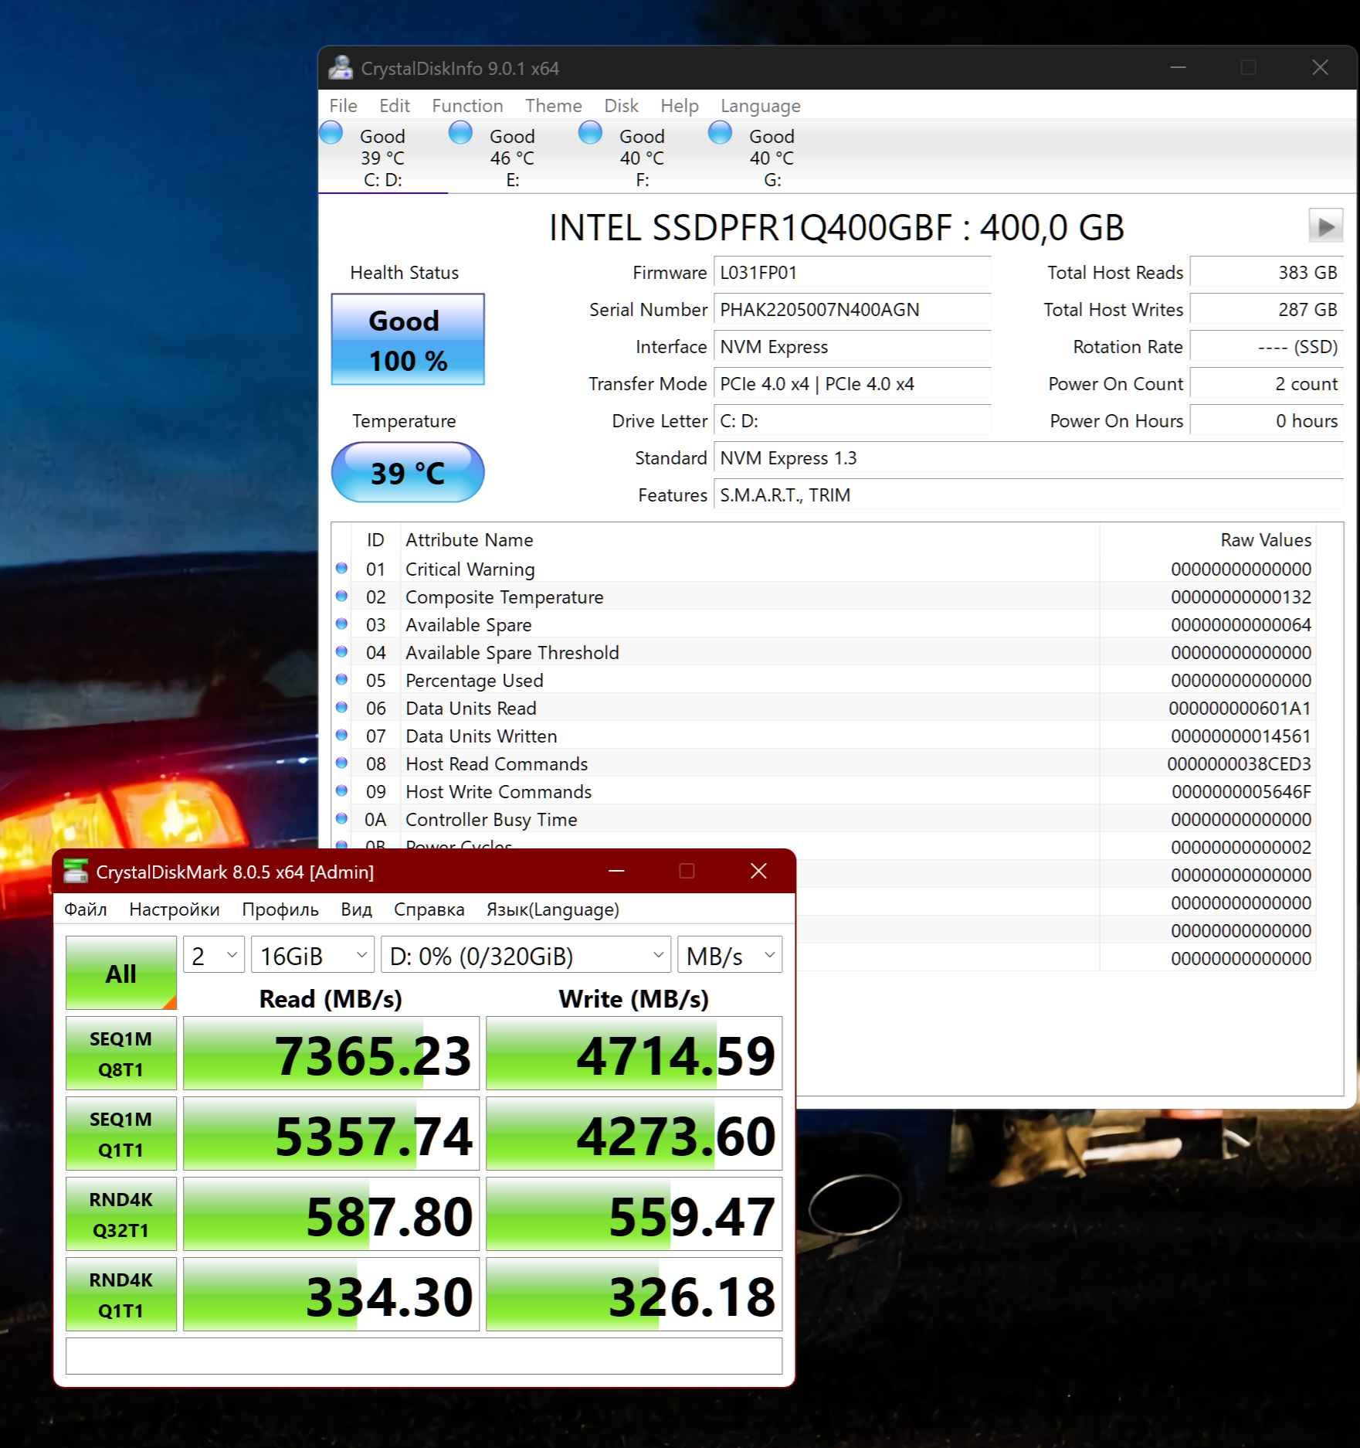Open Language menu in CrystalDiskInfo
The width and height of the screenshot is (1360, 1448).
point(761,106)
